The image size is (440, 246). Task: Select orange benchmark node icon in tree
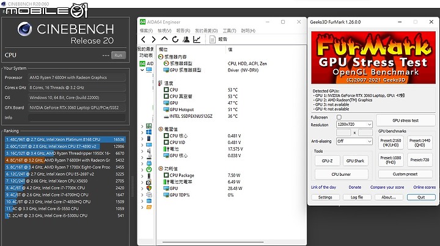coord(149,208)
